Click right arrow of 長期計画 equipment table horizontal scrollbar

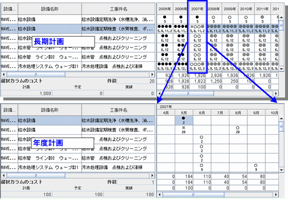pyautogui.click(x=152, y=74)
